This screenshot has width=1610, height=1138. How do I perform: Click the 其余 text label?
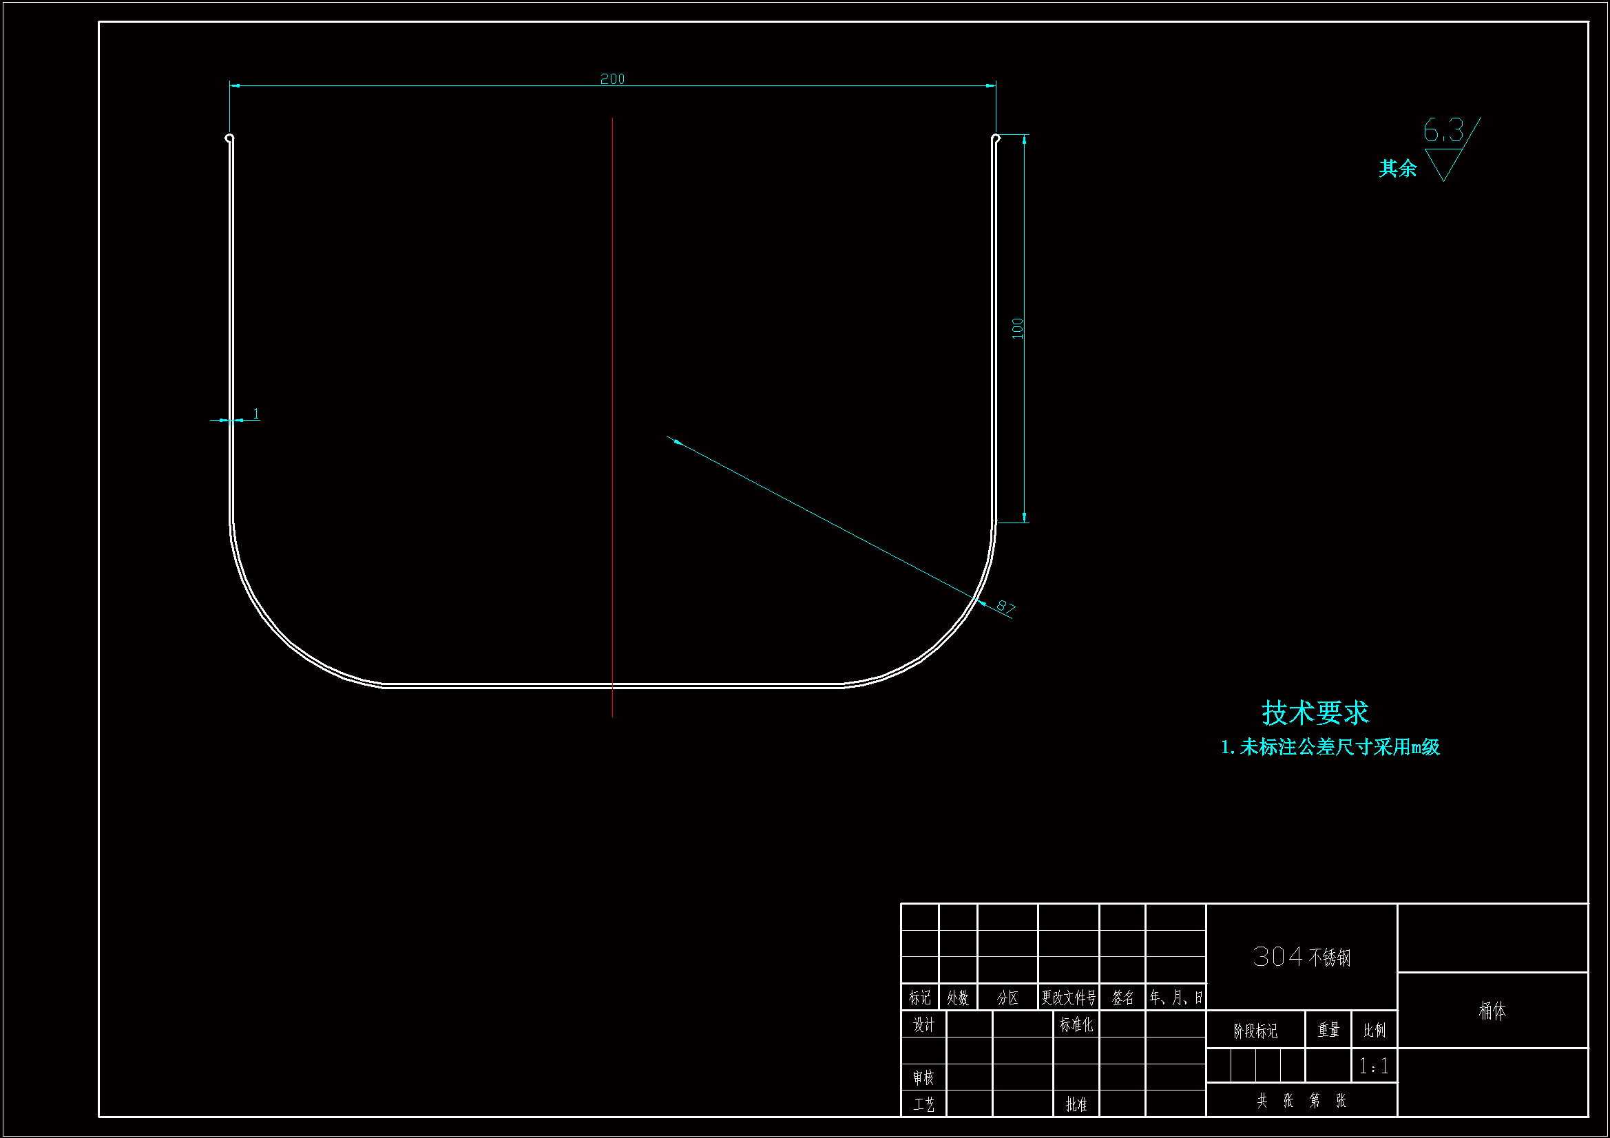1397,169
